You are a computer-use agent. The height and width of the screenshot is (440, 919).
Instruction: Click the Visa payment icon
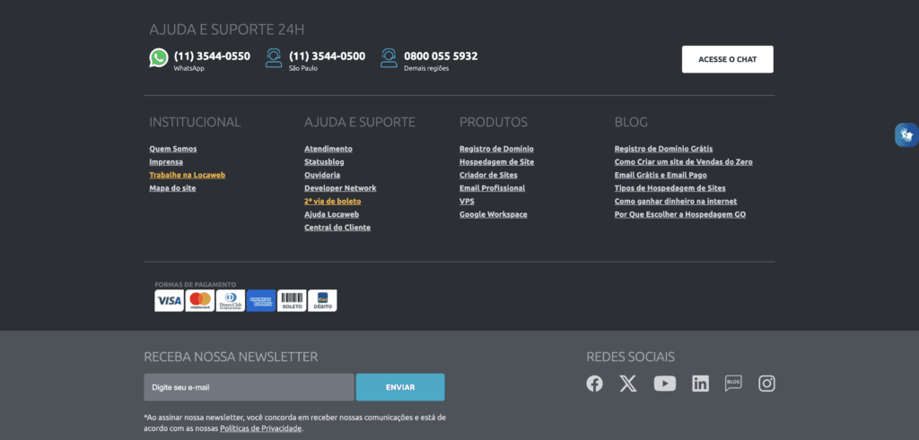(x=170, y=301)
